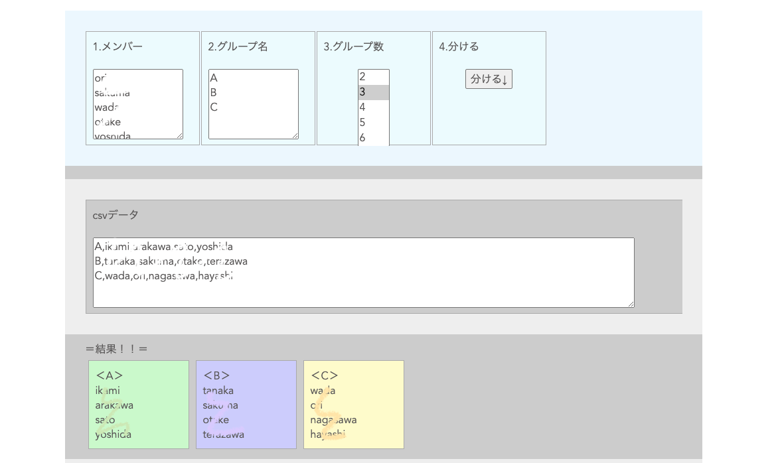Viewport: 780px width, 463px height.
Task: Click csv line starting with 'C,wada'
Action: coord(164,275)
